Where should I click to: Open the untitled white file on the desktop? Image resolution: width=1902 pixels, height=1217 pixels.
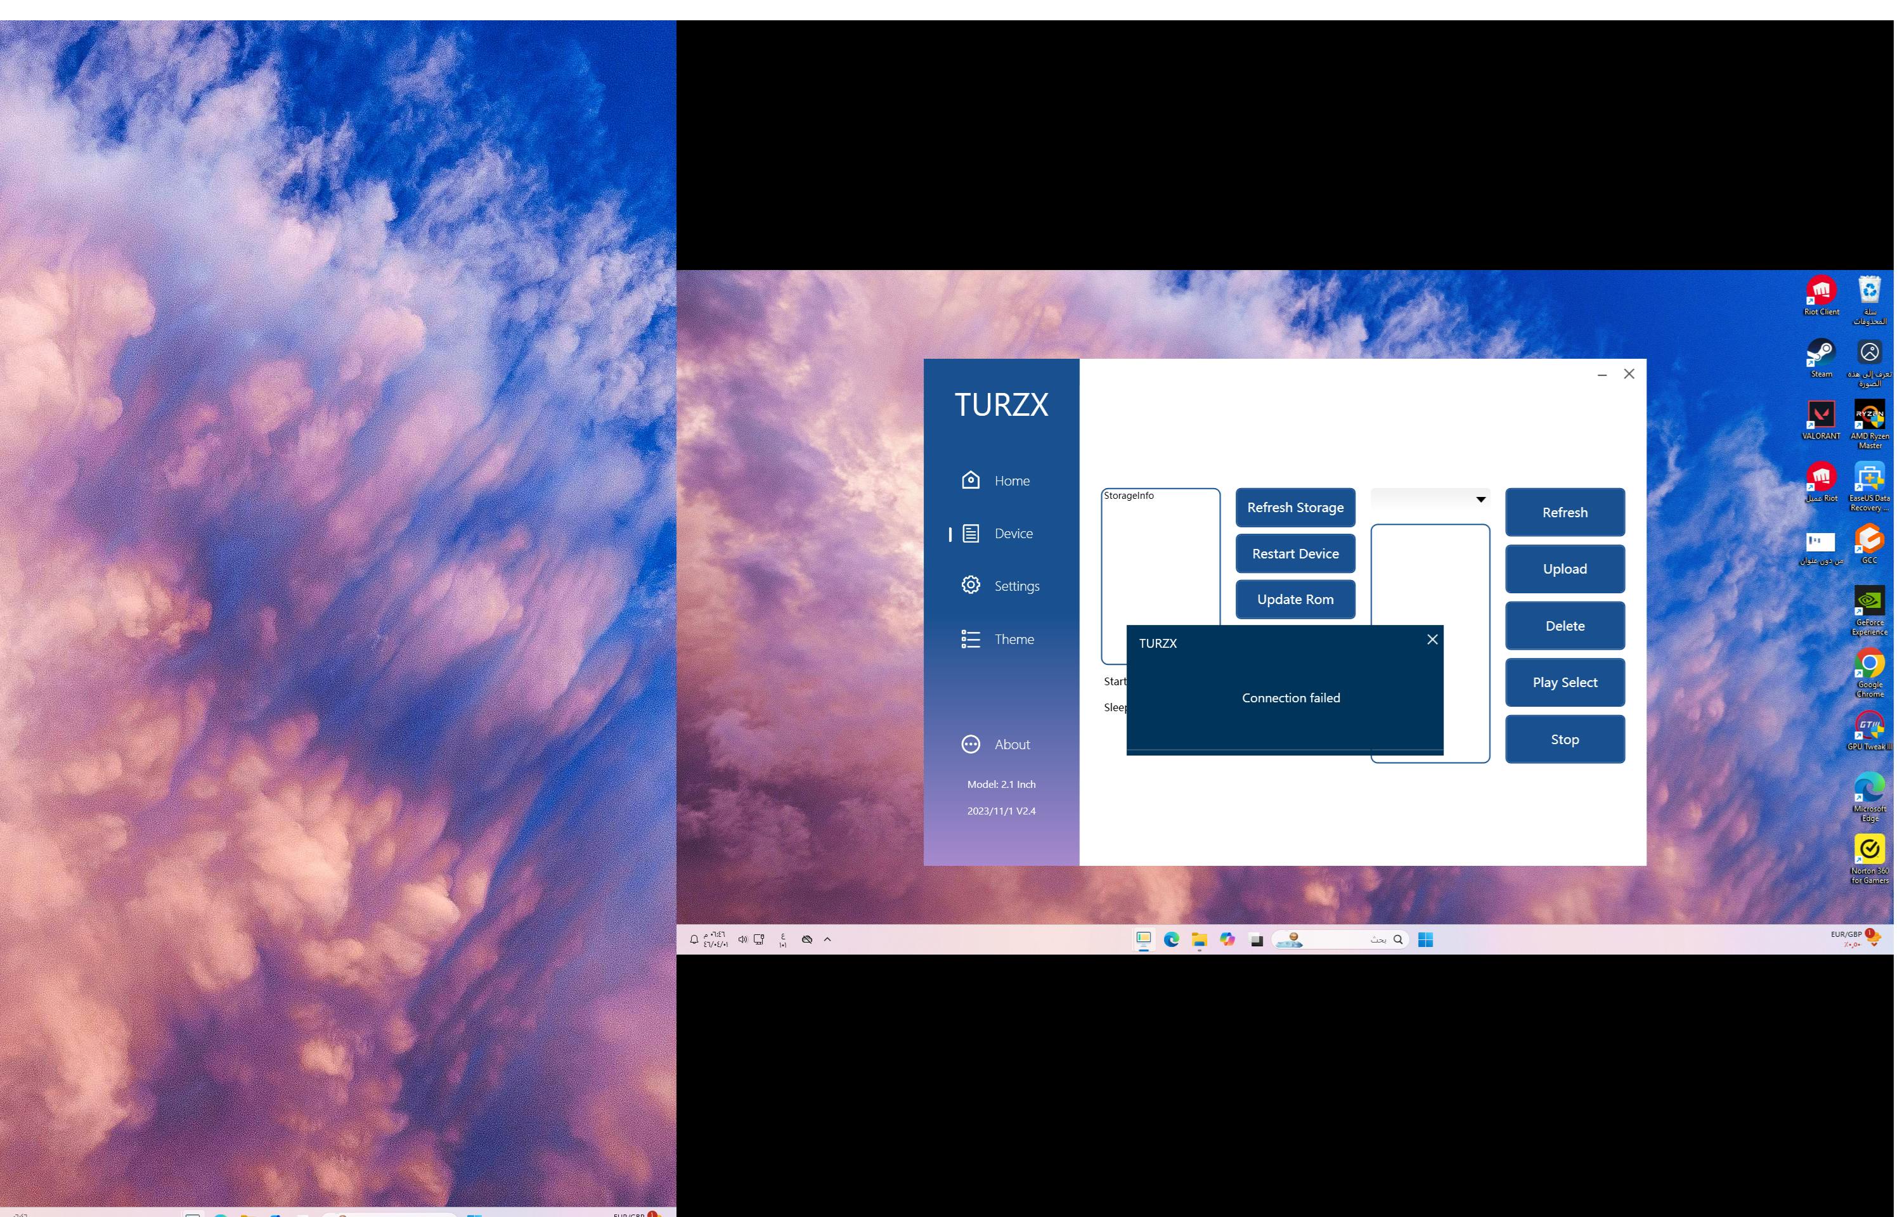point(1821,547)
